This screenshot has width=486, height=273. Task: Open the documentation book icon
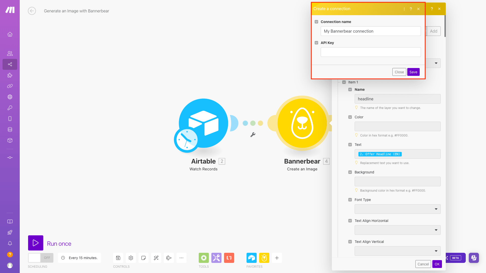10,221
